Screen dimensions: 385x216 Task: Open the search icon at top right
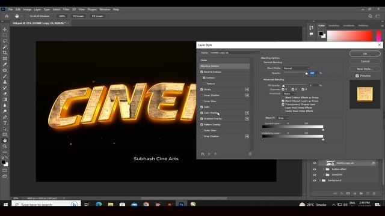coord(370,16)
